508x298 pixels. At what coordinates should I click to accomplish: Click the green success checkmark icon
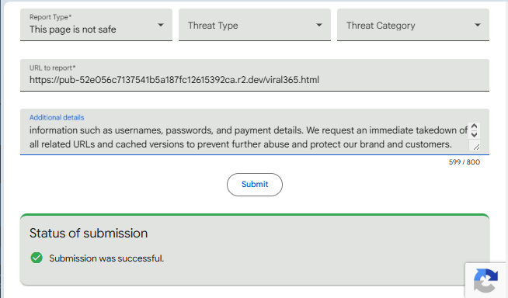pos(37,258)
